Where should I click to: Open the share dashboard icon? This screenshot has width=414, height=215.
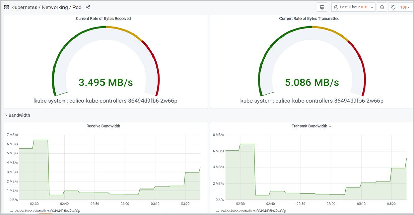[88, 7]
